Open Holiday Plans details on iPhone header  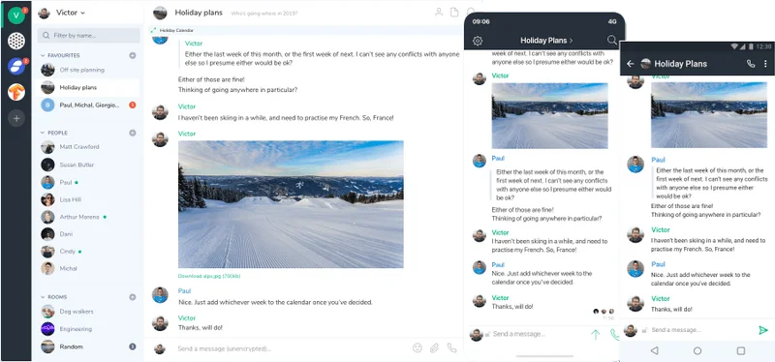point(546,41)
